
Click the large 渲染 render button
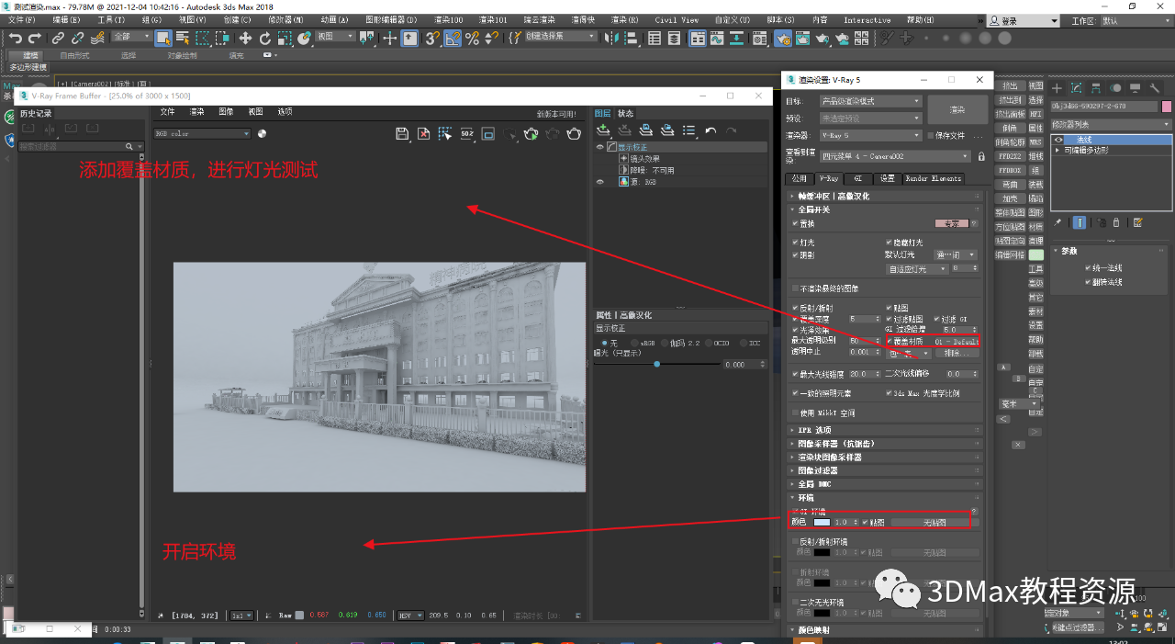957,109
